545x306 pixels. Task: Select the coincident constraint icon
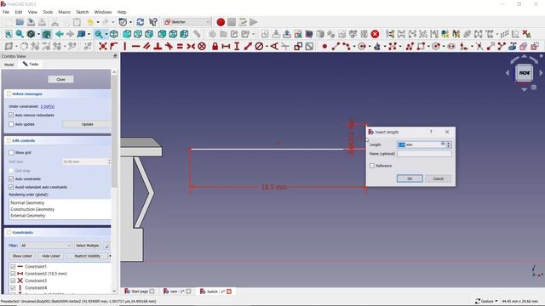(102, 46)
